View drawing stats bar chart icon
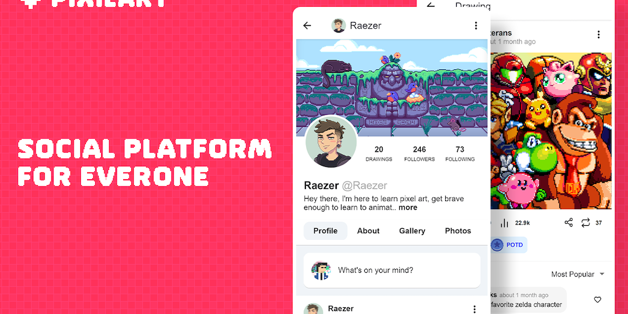Image resolution: width=628 pixels, height=314 pixels. click(x=505, y=223)
